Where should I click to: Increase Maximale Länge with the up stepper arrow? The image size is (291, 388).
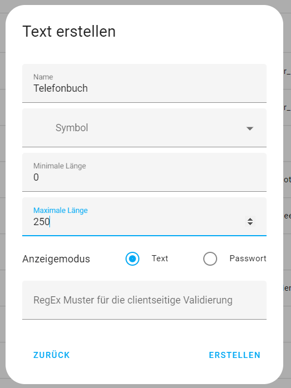(x=250, y=220)
